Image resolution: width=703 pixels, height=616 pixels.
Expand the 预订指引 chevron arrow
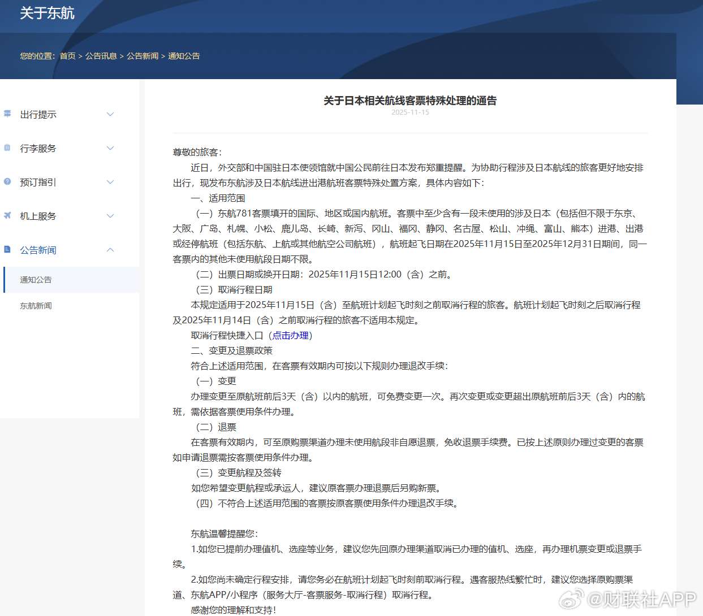tap(110, 182)
